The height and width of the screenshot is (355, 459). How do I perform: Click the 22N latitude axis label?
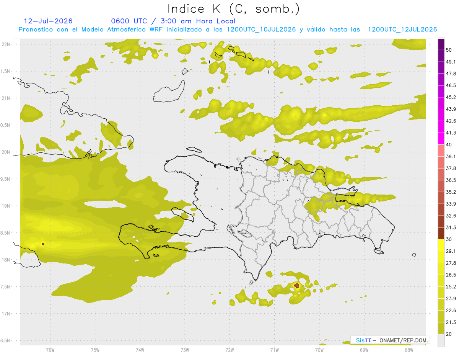(x=6, y=44)
